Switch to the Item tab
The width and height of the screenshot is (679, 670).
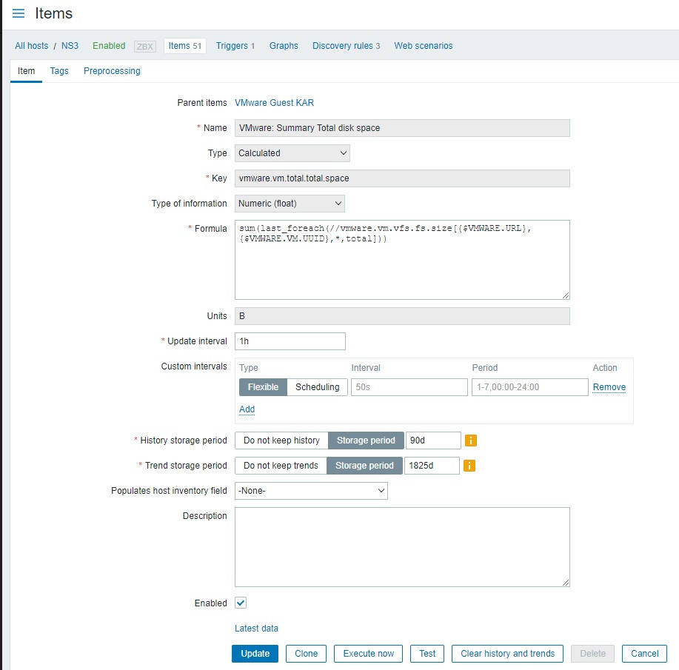[x=26, y=71]
